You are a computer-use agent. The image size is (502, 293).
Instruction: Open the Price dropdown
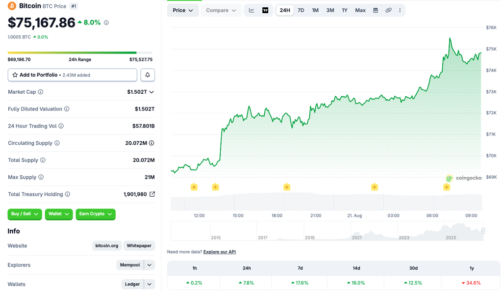pos(182,10)
